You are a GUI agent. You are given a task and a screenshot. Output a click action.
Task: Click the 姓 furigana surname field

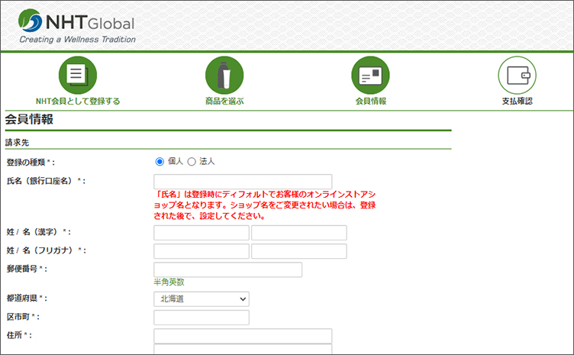point(202,251)
